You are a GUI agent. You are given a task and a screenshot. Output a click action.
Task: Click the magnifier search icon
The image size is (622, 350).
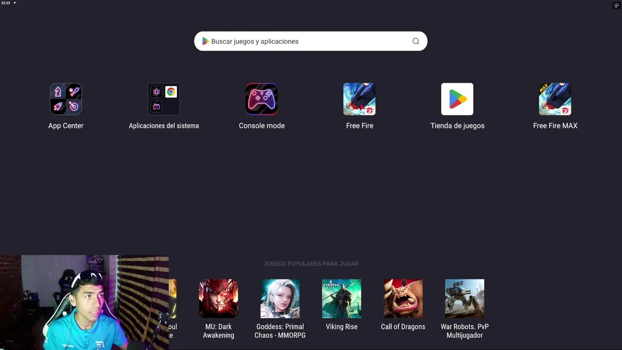click(415, 41)
